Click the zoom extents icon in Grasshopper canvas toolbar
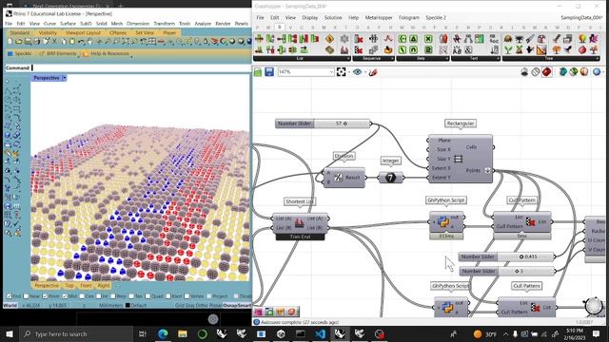The height and width of the screenshot is (342, 609). [341, 72]
